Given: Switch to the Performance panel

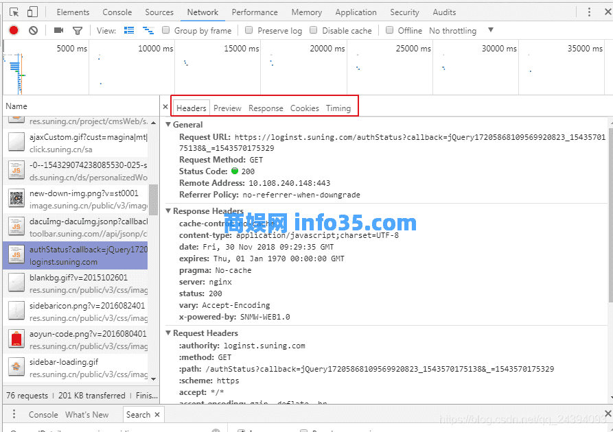Looking at the screenshot, I should pos(255,12).
